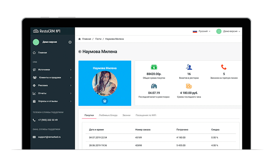Open the Демо-версия account menu in header
This screenshot has height=167, width=274.
tap(229, 31)
